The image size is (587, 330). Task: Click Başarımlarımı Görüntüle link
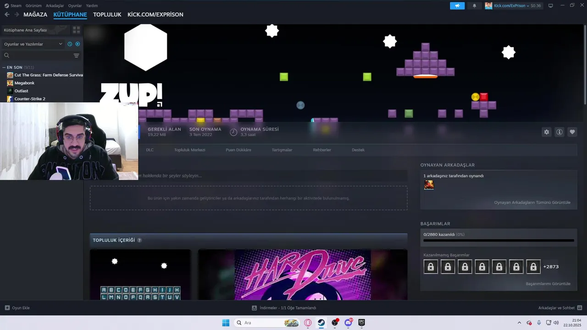(x=548, y=284)
